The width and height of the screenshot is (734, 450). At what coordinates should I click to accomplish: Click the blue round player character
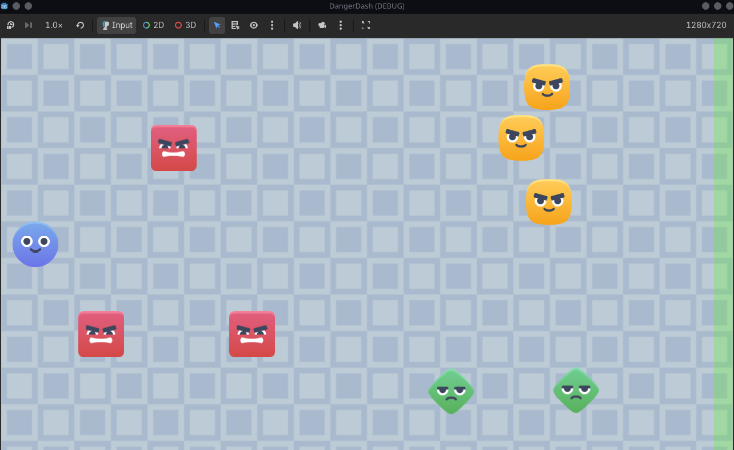point(35,244)
